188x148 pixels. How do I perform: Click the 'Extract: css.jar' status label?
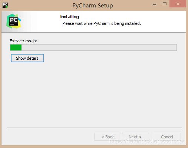(x=23, y=41)
